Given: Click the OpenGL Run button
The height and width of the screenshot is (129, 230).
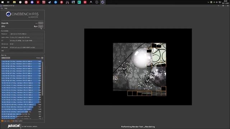Looking at the screenshot, I should [x=41, y=23].
